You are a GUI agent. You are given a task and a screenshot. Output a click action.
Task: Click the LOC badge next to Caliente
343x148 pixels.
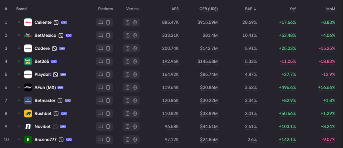pos(64,22)
